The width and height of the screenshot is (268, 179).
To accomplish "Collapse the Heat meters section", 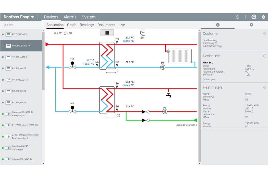I will point(265,87).
